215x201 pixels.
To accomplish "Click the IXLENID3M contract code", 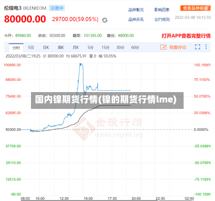I will (x=35, y=8).
